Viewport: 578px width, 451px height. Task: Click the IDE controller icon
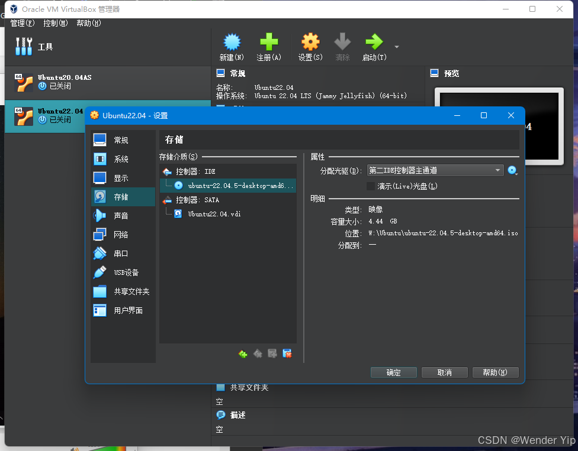[x=168, y=171]
